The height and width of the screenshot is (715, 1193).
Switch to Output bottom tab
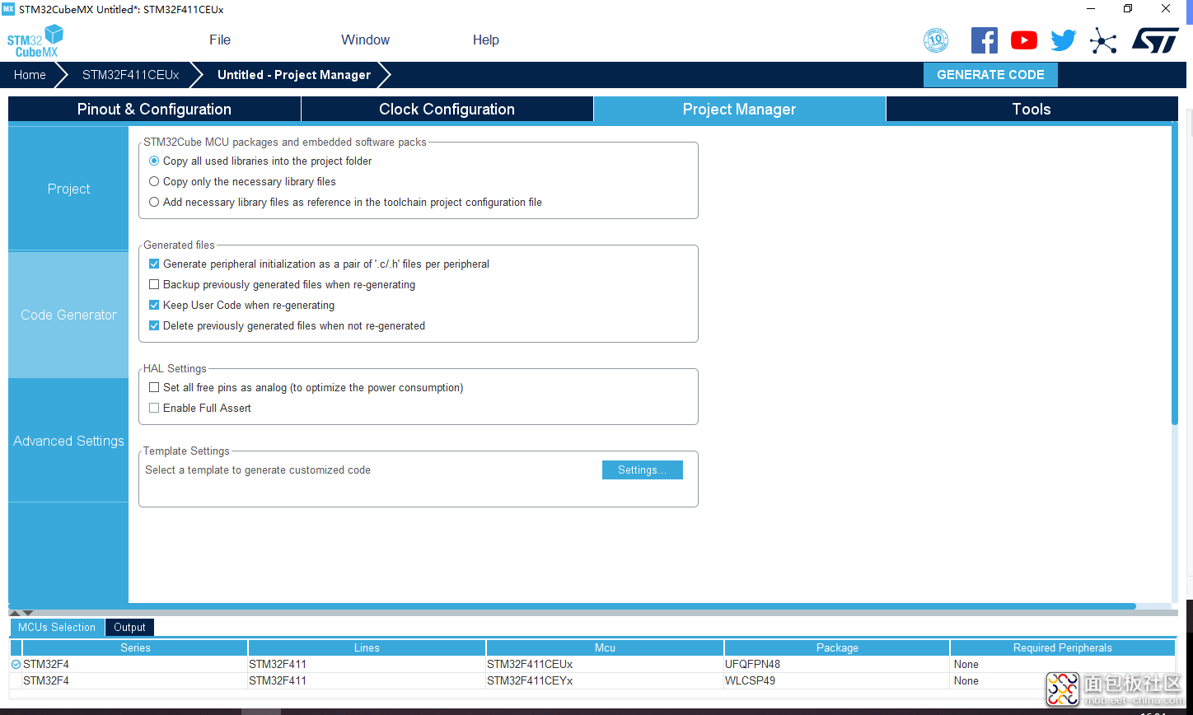129,627
